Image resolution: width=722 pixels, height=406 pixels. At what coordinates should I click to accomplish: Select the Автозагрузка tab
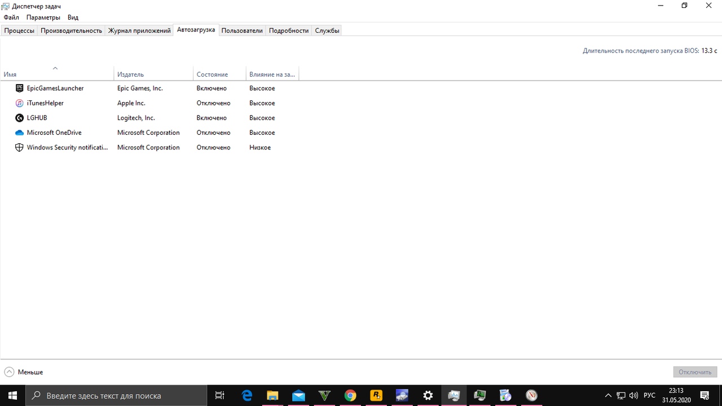click(196, 30)
